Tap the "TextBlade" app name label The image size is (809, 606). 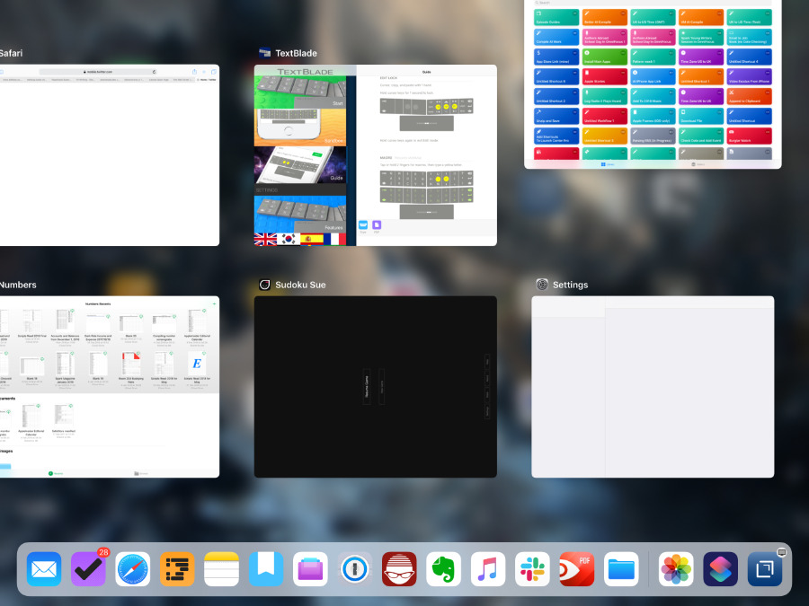[296, 53]
